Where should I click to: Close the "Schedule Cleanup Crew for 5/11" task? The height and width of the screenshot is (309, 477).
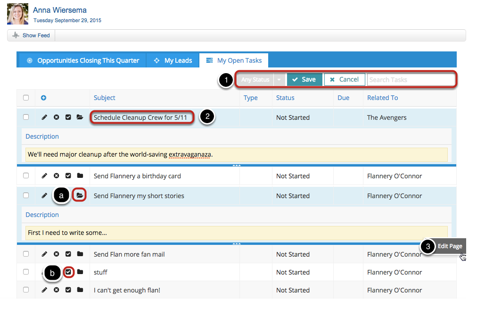coord(56,117)
